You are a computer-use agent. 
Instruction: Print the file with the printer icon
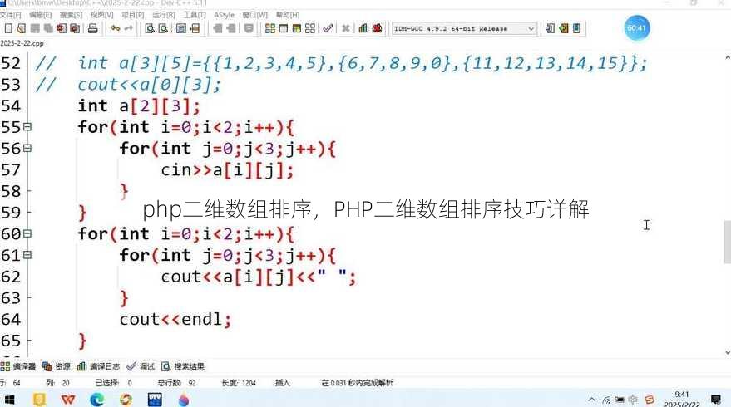coord(93,28)
